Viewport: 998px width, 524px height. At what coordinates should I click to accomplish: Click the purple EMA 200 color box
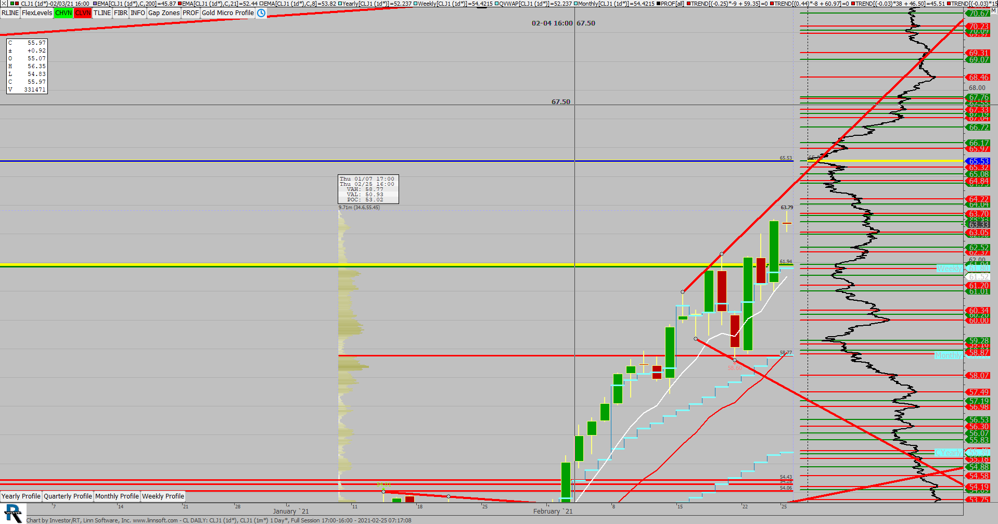tap(95, 4)
